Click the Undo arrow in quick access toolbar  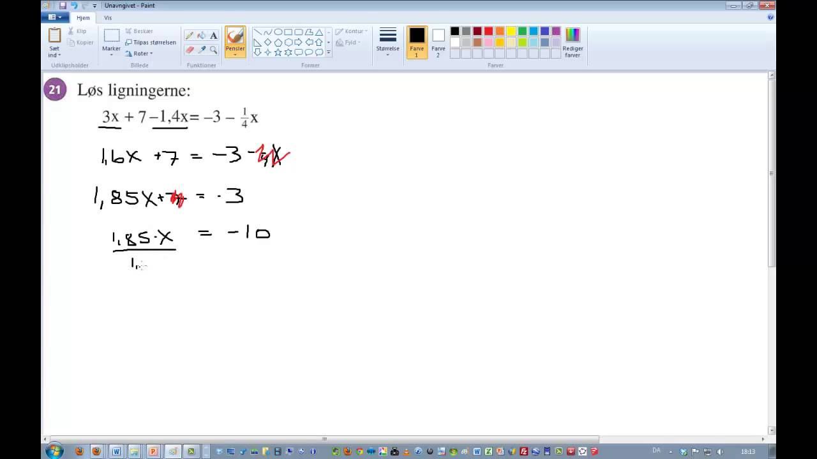pos(73,6)
